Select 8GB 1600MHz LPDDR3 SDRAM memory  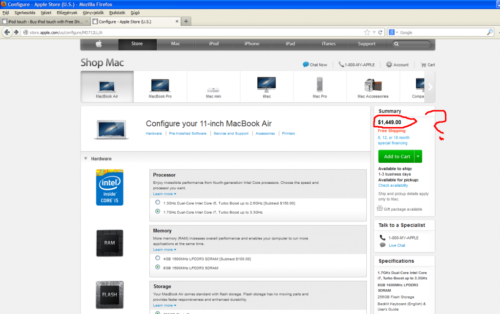(x=158, y=267)
